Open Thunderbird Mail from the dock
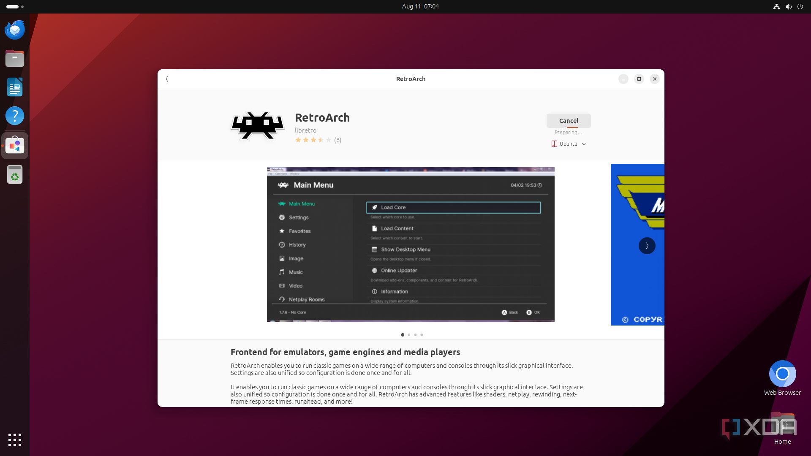Image resolution: width=811 pixels, height=456 pixels. tap(15, 30)
